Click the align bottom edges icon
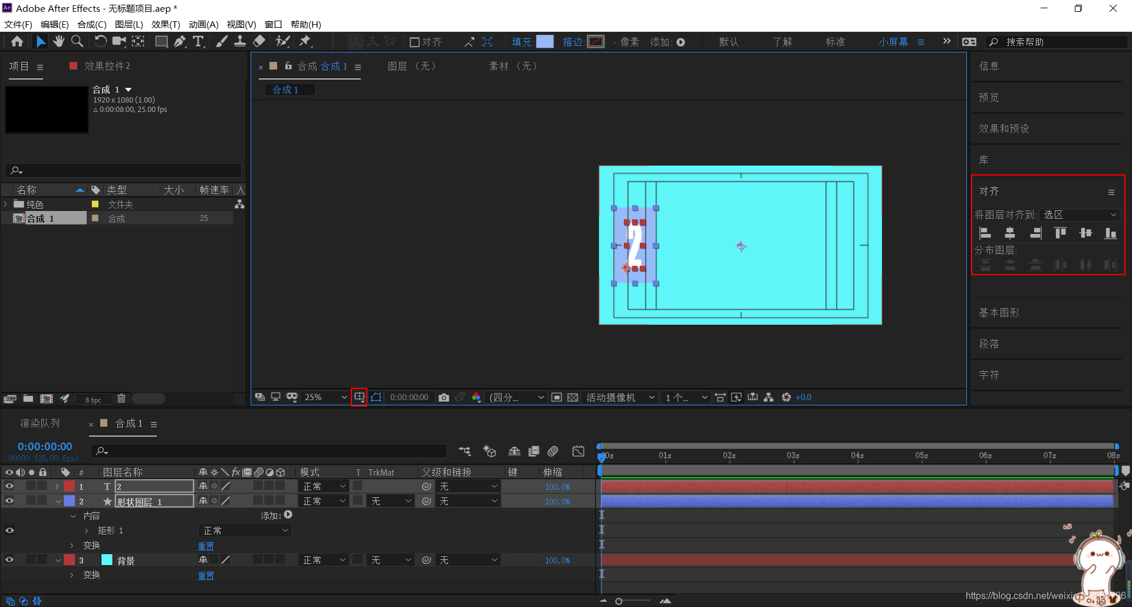The height and width of the screenshot is (607, 1132). [1111, 233]
